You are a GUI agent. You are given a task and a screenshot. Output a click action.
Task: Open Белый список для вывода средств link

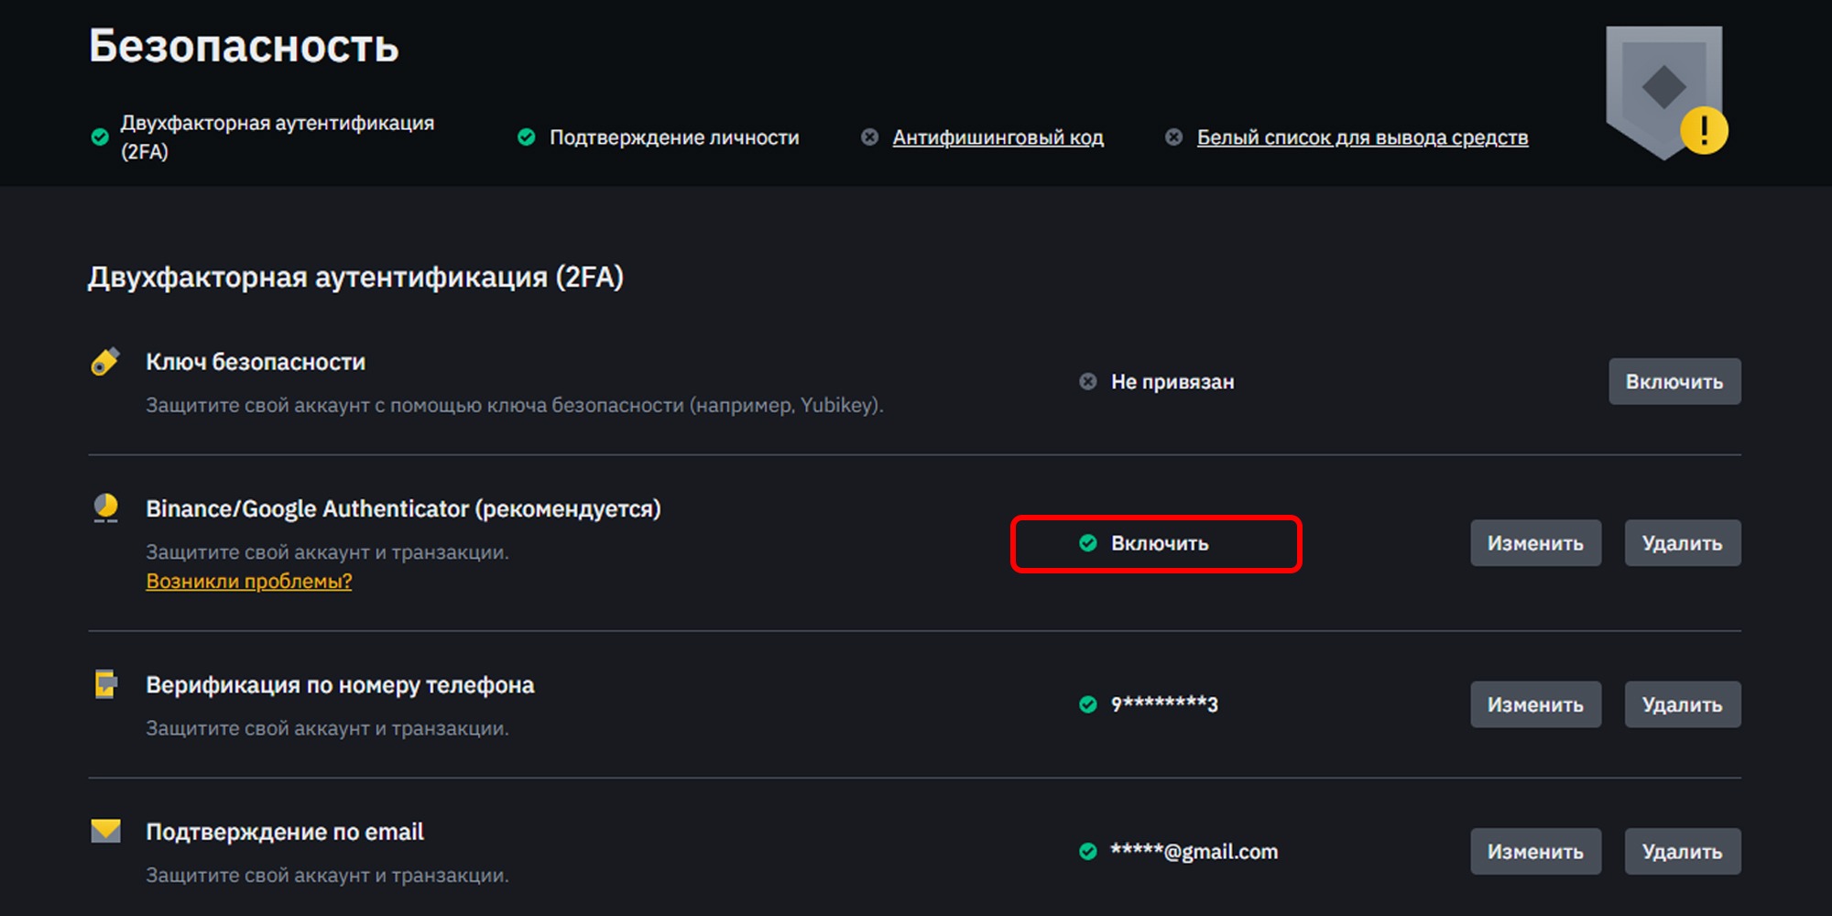(x=1362, y=137)
